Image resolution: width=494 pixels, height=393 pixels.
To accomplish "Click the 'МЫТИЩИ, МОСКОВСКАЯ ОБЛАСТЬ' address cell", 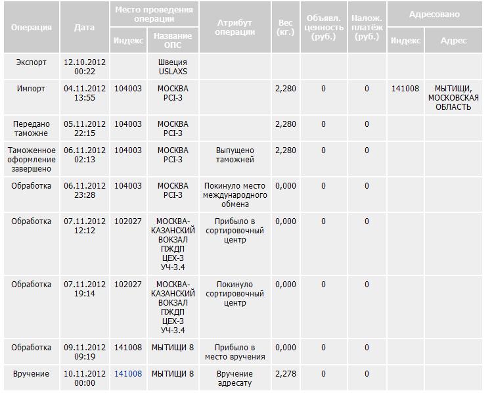I will click(453, 98).
